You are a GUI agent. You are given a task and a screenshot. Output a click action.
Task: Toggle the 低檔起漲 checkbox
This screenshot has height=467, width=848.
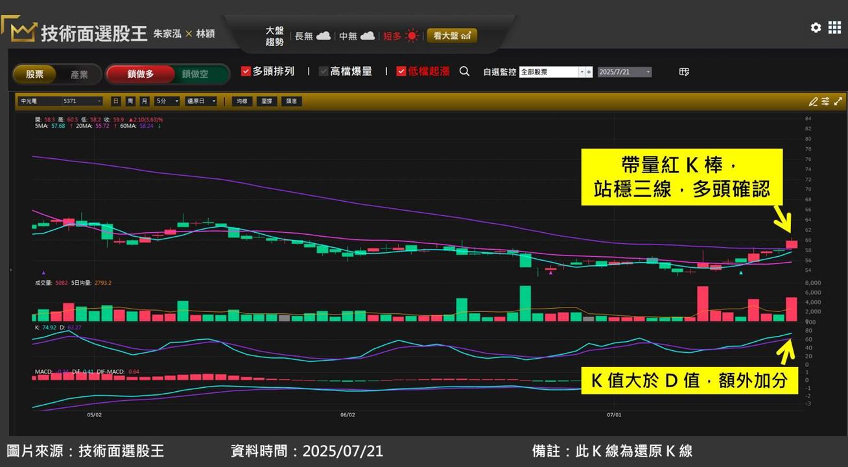pos(401,71)
